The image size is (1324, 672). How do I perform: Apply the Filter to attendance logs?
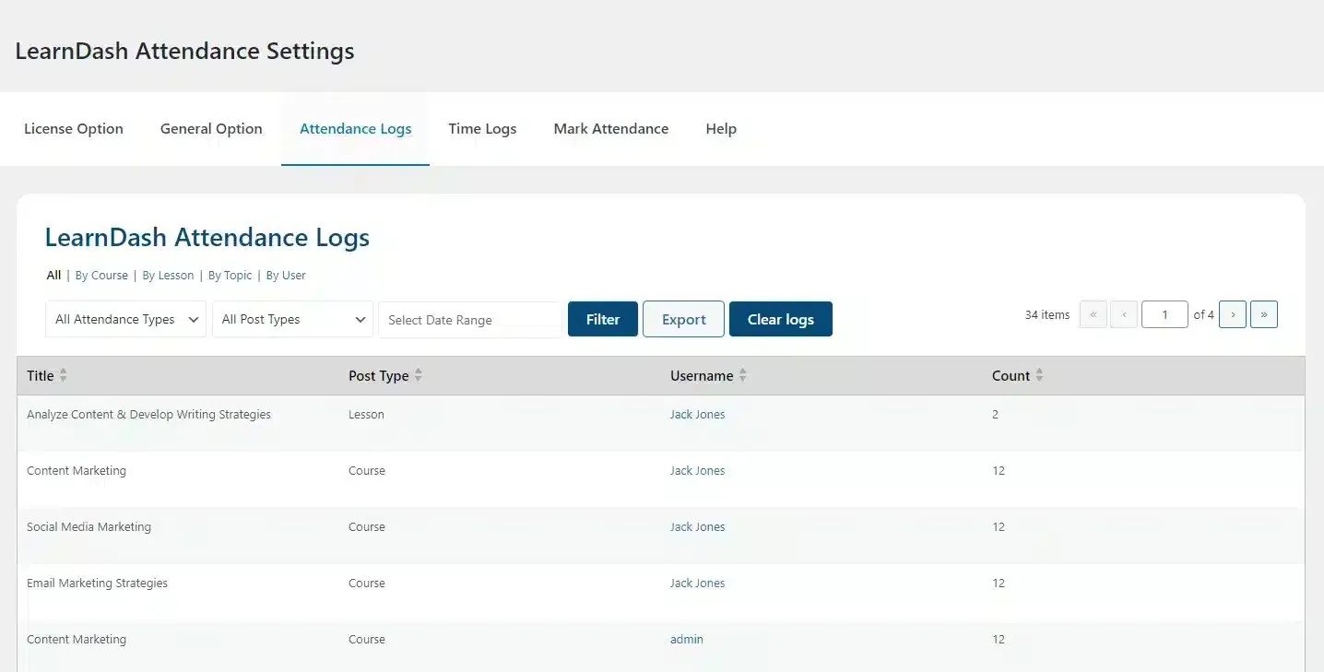[602, 319]
